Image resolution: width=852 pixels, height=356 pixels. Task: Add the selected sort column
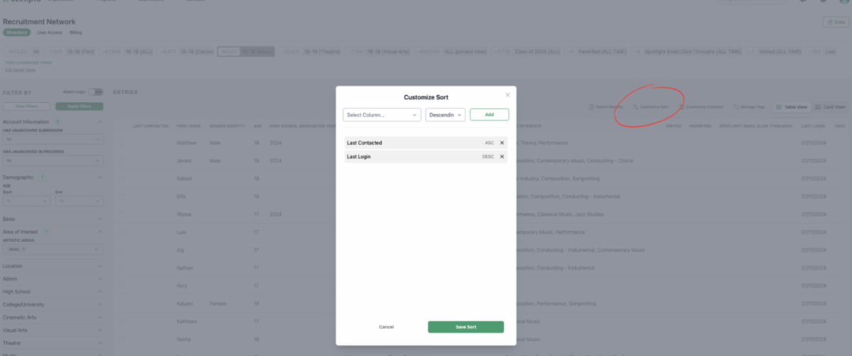pos(489,114)
